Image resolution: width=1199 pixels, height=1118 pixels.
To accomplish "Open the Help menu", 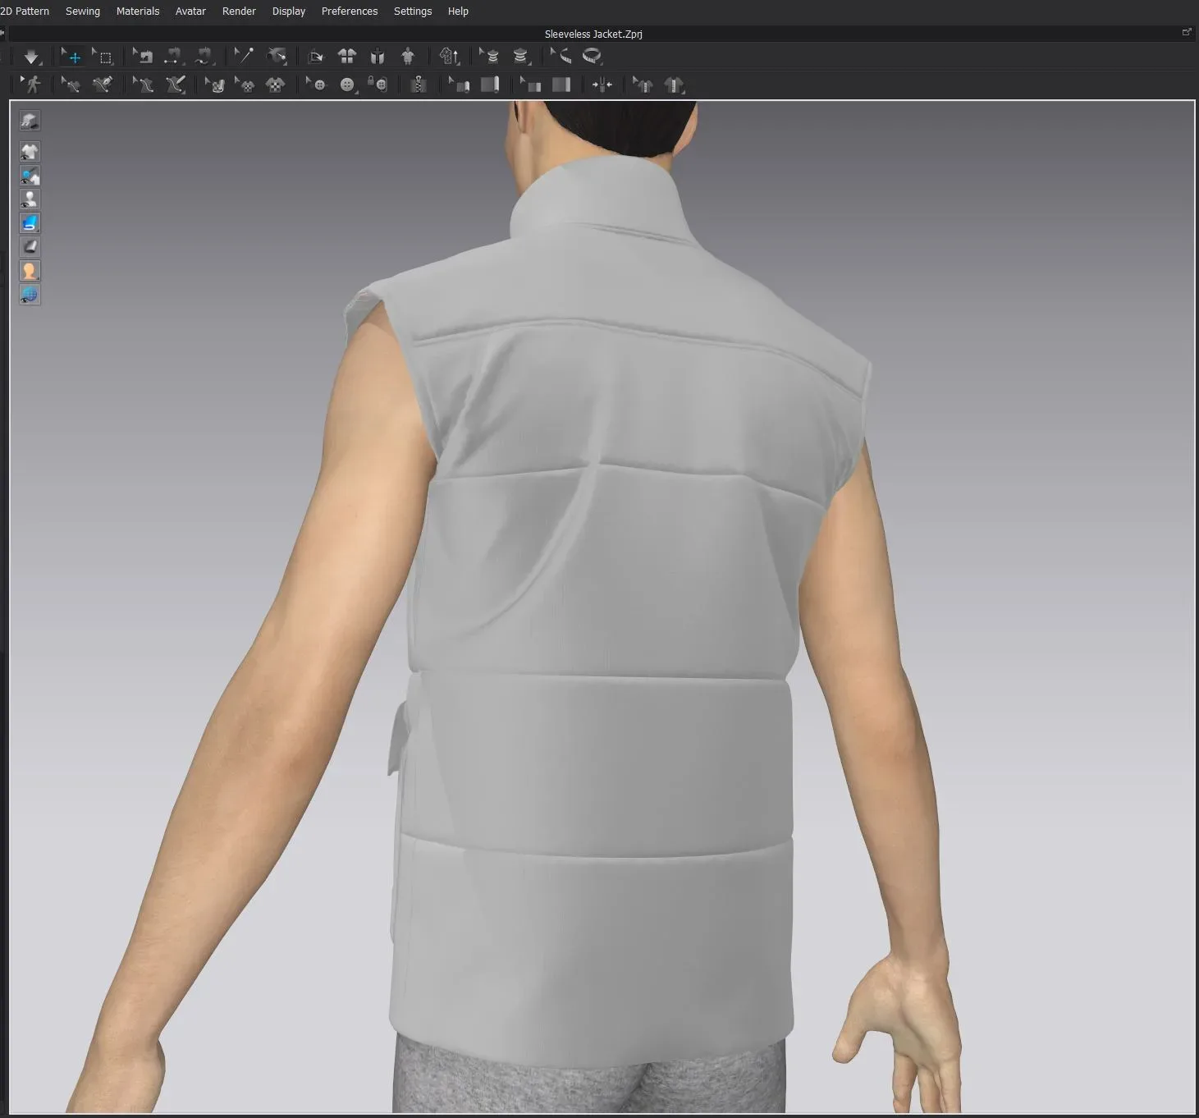I will (x=458, y=11).
